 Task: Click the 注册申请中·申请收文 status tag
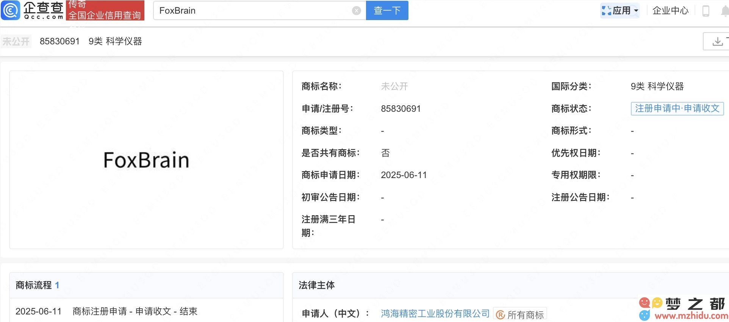[677, 108]
